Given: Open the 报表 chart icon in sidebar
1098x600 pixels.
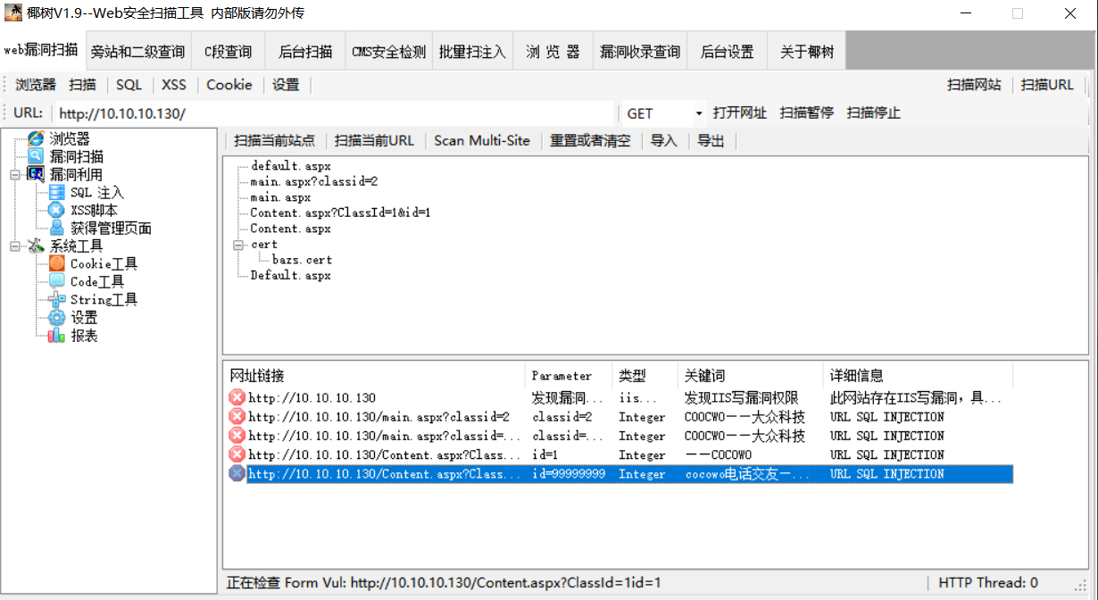Looking at the screenshot, I should [x=57, y=335].
